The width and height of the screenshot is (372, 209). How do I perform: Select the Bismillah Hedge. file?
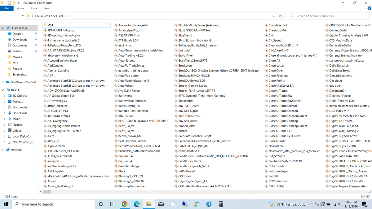pyautogui.click(x=127, y=166)
